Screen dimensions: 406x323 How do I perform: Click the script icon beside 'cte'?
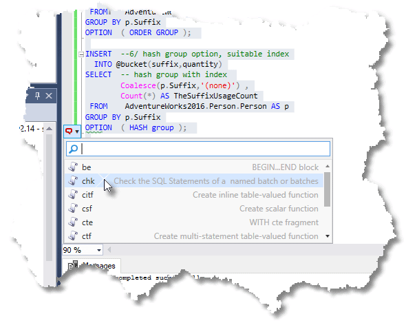[x=73, y=222]
